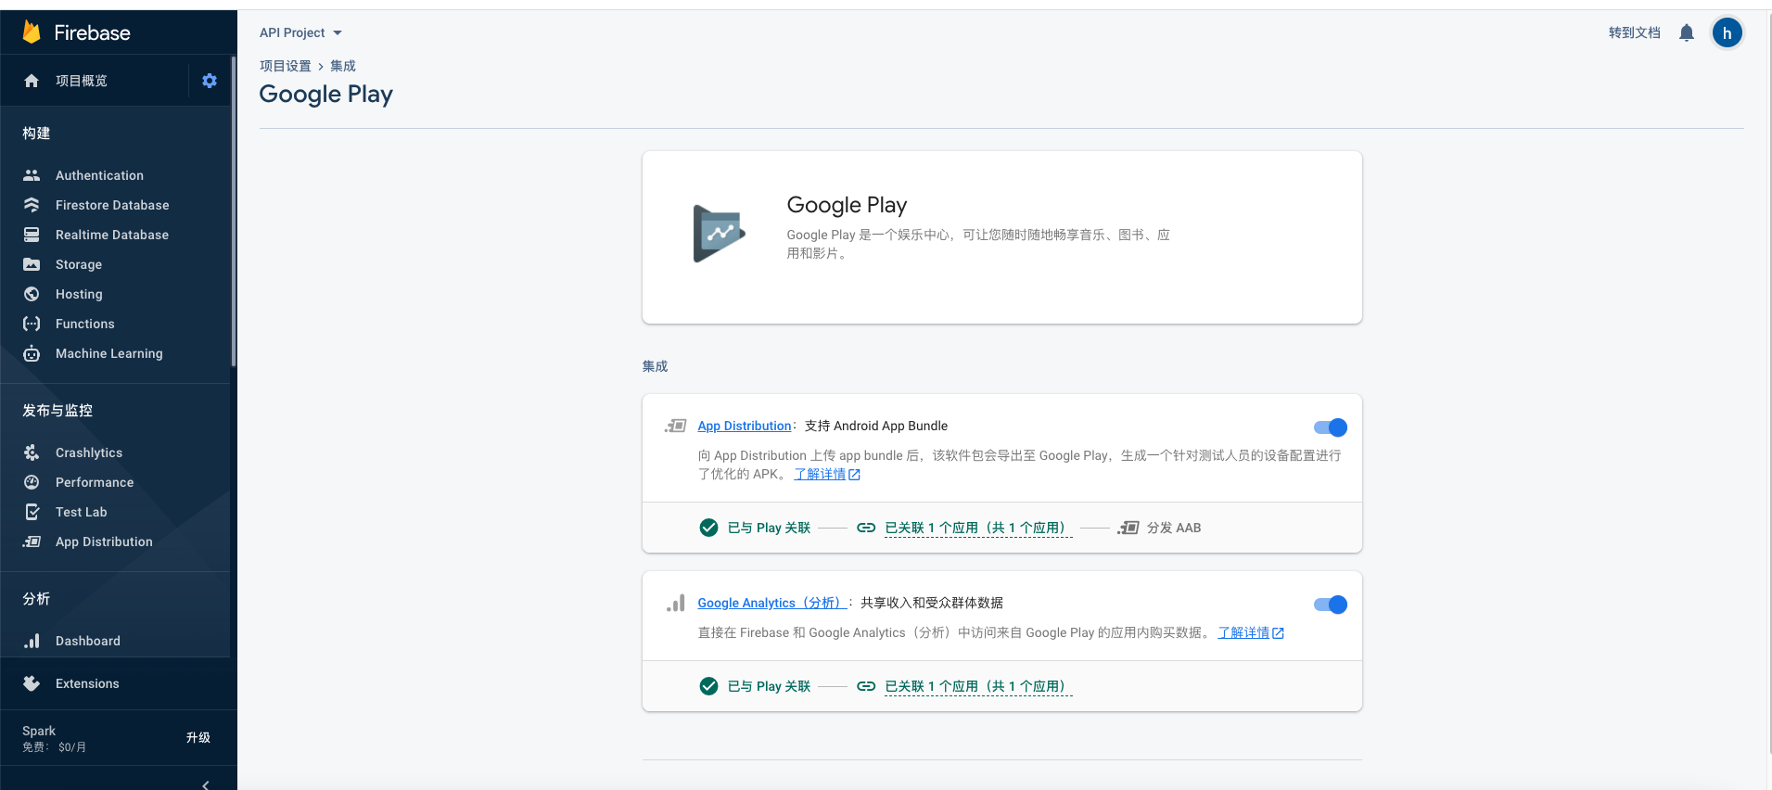Screen dimensions: 1772x790
Task: Click 升级 upgrade button
Action: click(x=198, y=738)
